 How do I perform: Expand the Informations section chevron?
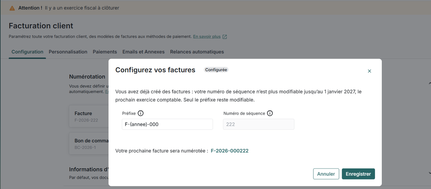[429, 173]
